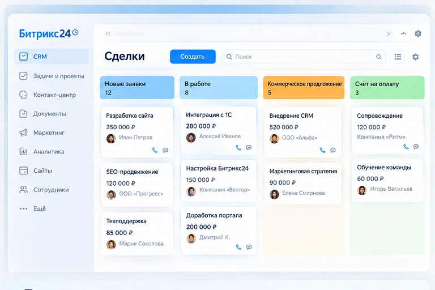Click the Поиск search field

click(304, 57)
